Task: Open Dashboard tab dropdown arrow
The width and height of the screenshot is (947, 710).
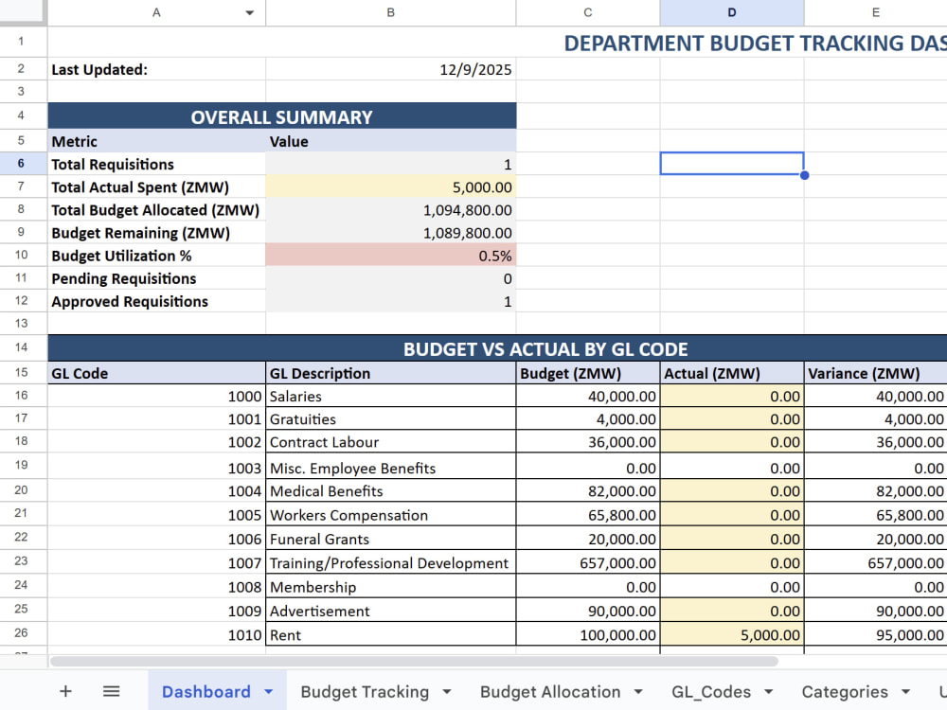Action: pos(269,692)
